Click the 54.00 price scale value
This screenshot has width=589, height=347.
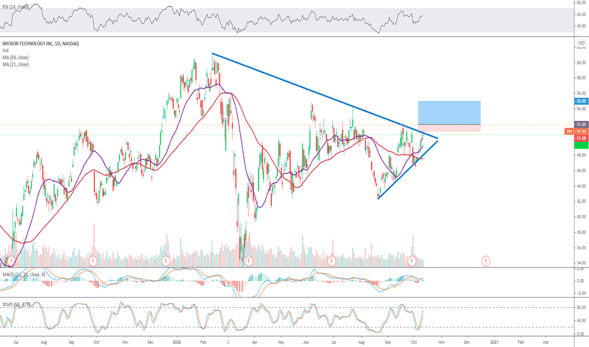point(581,109)
